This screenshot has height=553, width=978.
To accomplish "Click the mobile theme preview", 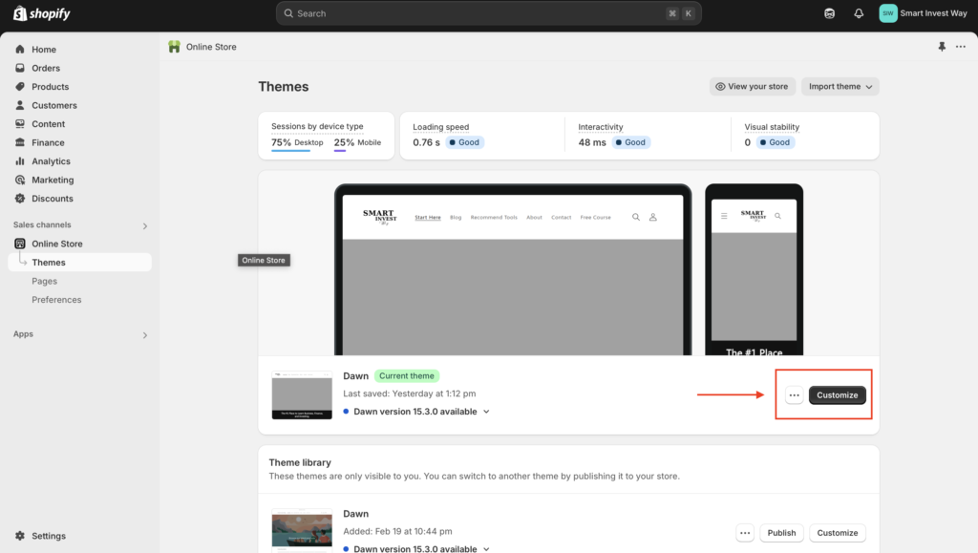I will click(754, 270).
